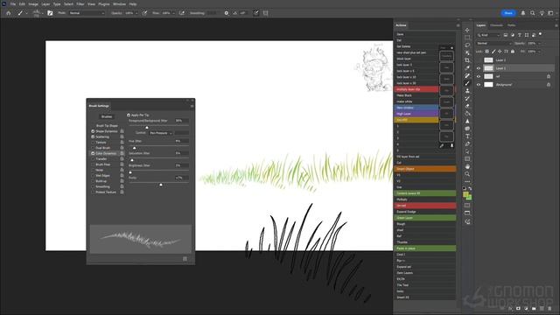Enable the Wet Edges checkbox

(93, 176)
